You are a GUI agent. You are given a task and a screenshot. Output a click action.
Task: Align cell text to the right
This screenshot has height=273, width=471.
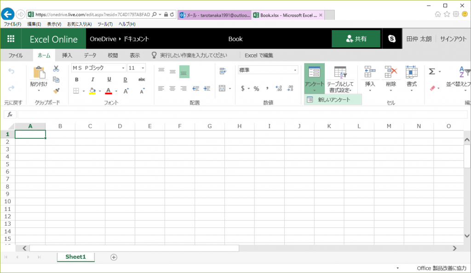(184, 89)
